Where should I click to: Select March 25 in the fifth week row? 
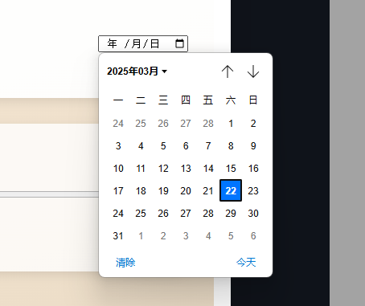point(141,214)
